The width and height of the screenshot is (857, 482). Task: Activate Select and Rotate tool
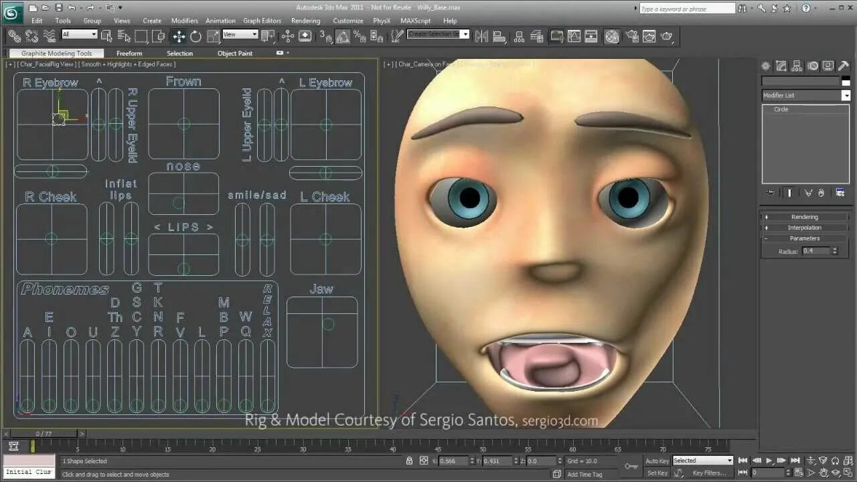[196, 36]
